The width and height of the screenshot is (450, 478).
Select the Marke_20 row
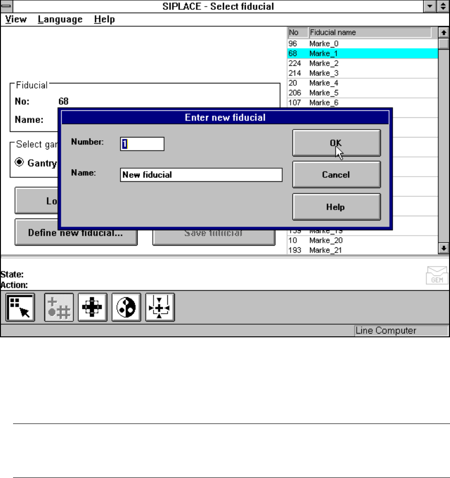[362, 240]
